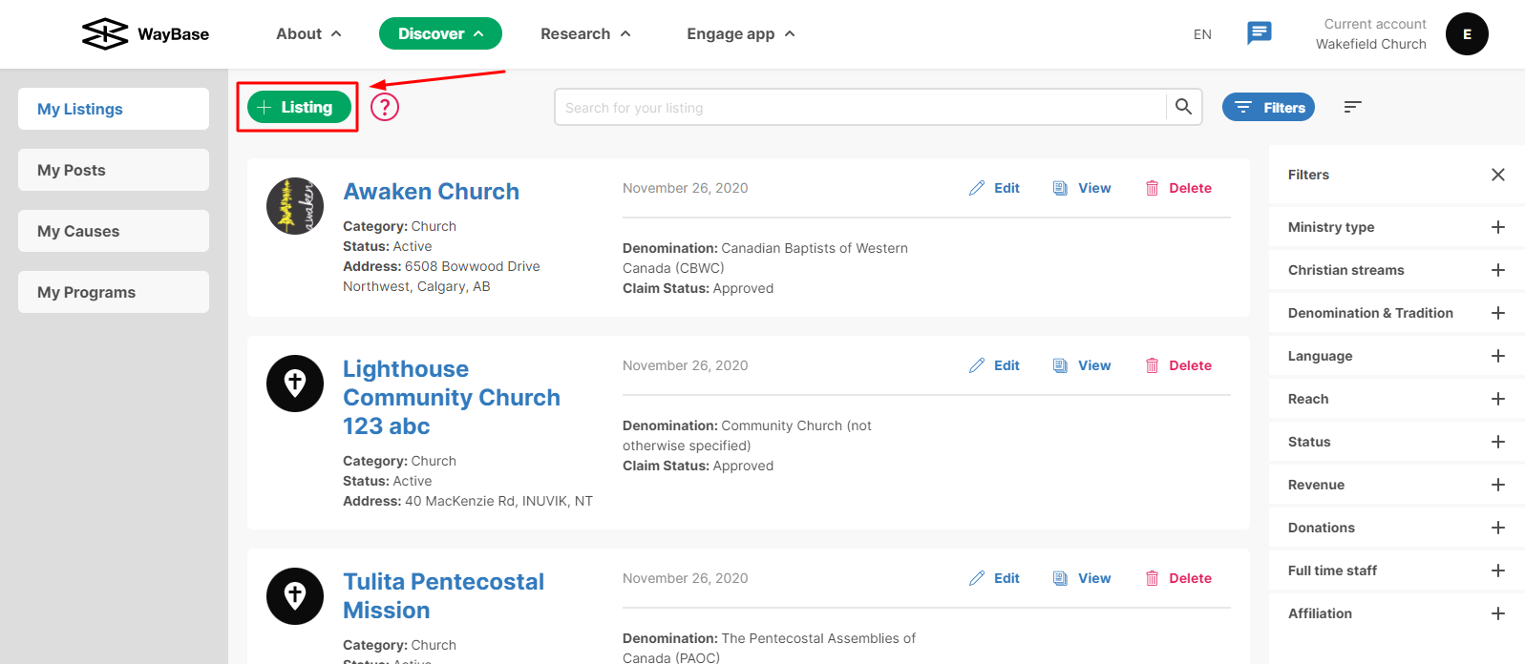
Task: Open the Research menu
Action: tap(585, 33)
